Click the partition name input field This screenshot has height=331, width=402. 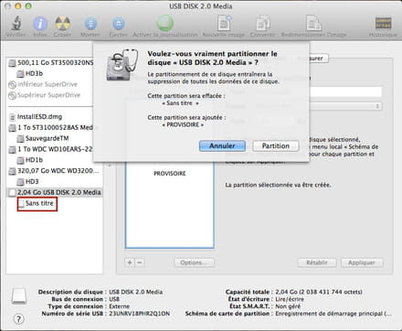(345, 91)
